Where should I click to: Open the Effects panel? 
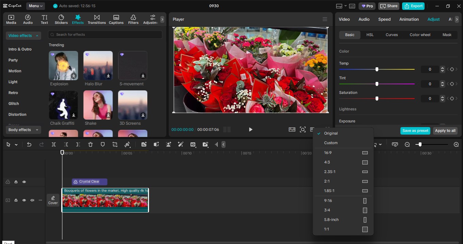click(78, 19)
